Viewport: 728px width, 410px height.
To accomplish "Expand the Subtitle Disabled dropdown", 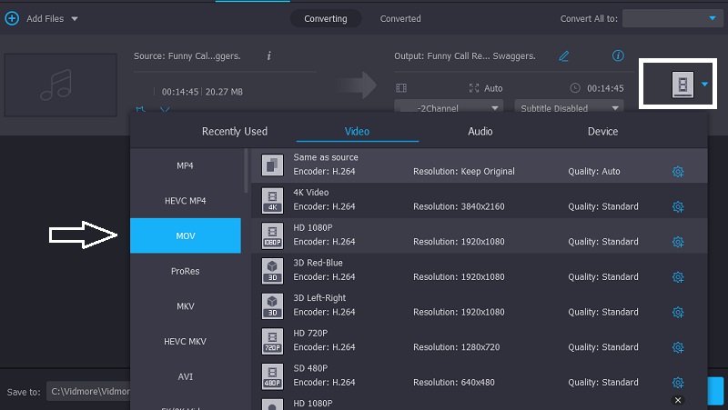I will pos(569,108).
